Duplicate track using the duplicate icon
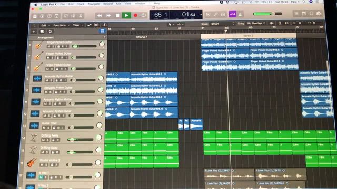The height and width of the screenshot is (189, 337). 42,31
